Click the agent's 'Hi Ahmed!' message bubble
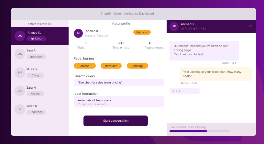The image size is (264, 144). click(204, 50)
